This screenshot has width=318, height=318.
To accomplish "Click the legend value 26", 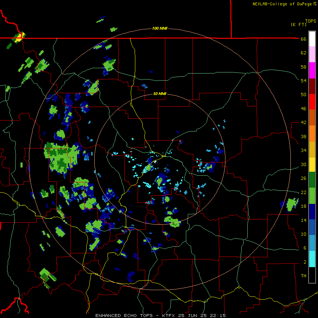I will tap(304, 178).
